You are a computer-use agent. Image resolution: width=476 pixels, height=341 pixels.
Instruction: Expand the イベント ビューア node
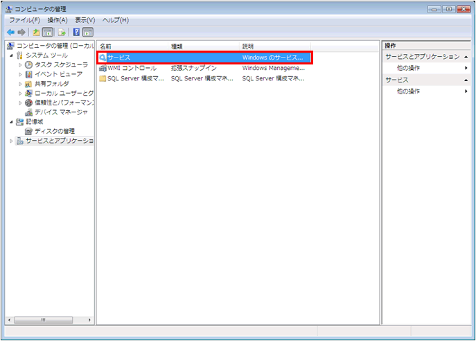pos(20,74)
